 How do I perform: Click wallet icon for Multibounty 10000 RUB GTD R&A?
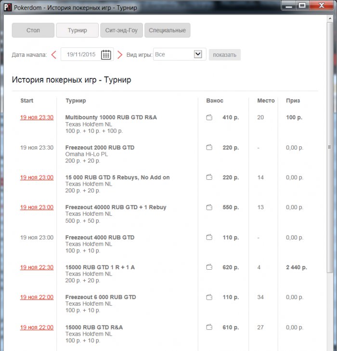click(209, 117)
